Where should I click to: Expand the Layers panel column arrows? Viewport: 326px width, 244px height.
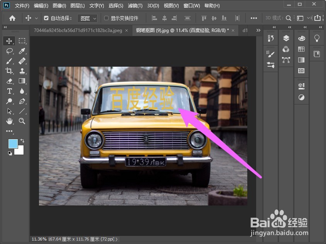tap(290, 27)
